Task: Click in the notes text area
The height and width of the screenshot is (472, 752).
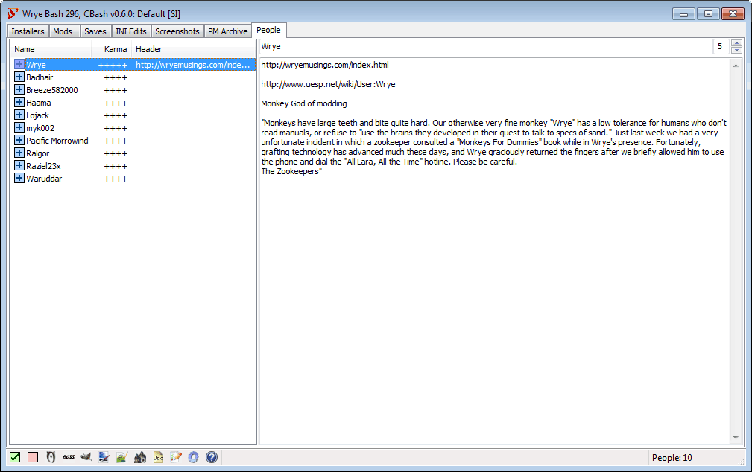Action: [x=495, y=252]
